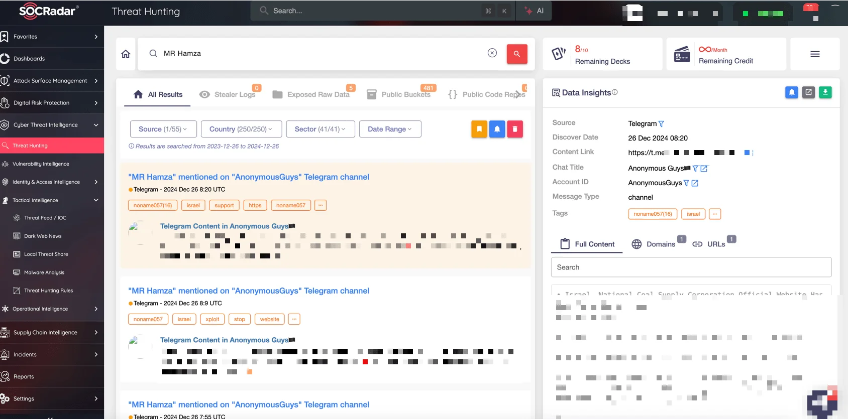Switch to All Results tab

158,94
